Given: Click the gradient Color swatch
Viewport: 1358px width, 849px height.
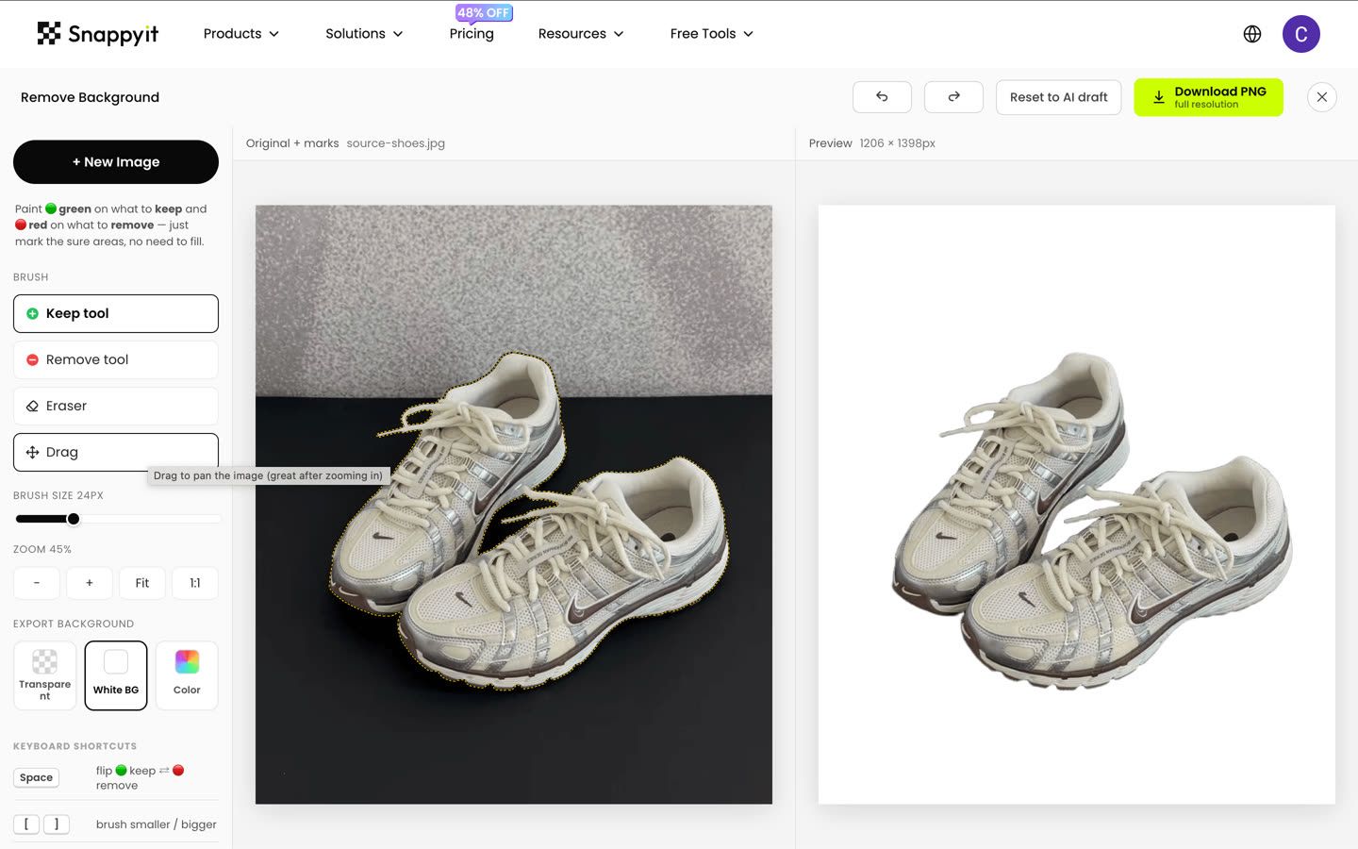Looking at the screenshot, I should (187, 661).
